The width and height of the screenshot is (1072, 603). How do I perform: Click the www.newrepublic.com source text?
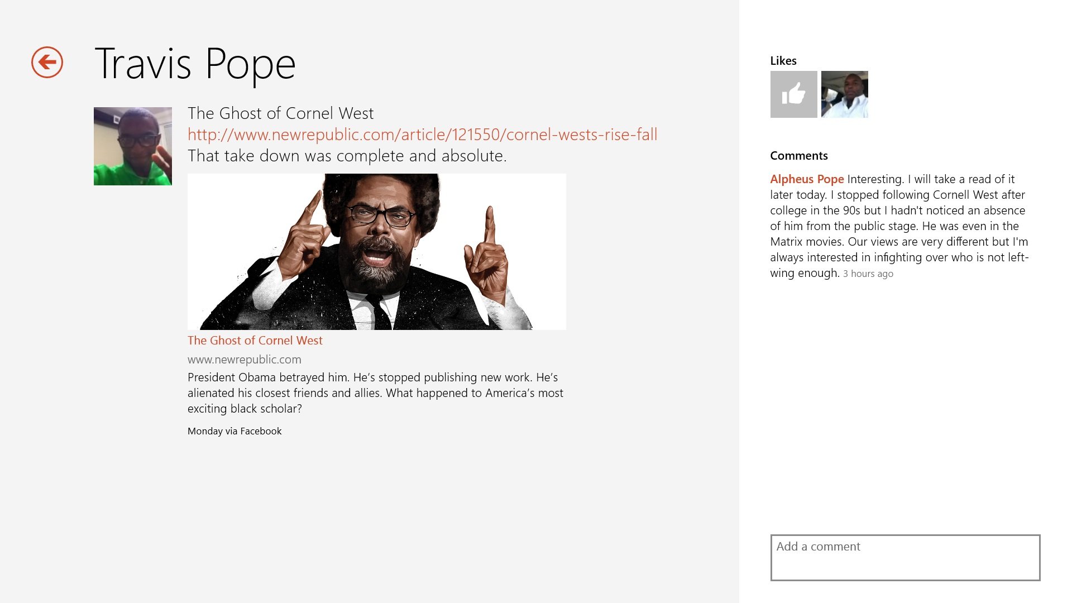[245, 360]
